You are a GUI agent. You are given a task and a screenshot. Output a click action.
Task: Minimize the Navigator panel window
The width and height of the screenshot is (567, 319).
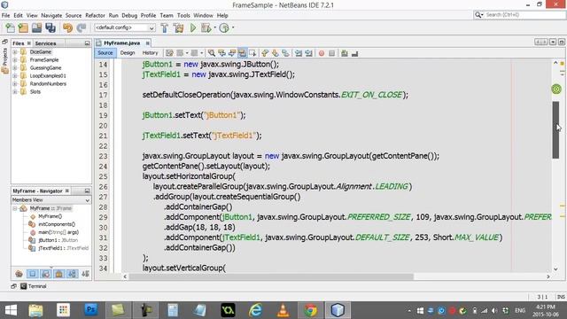(87, 191)
